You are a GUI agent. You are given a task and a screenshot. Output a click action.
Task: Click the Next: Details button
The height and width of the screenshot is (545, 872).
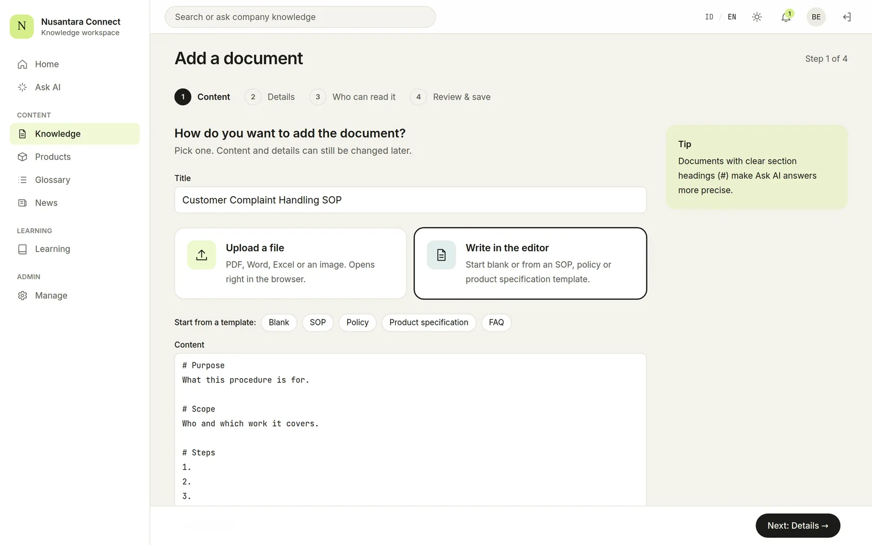[798, 526]
